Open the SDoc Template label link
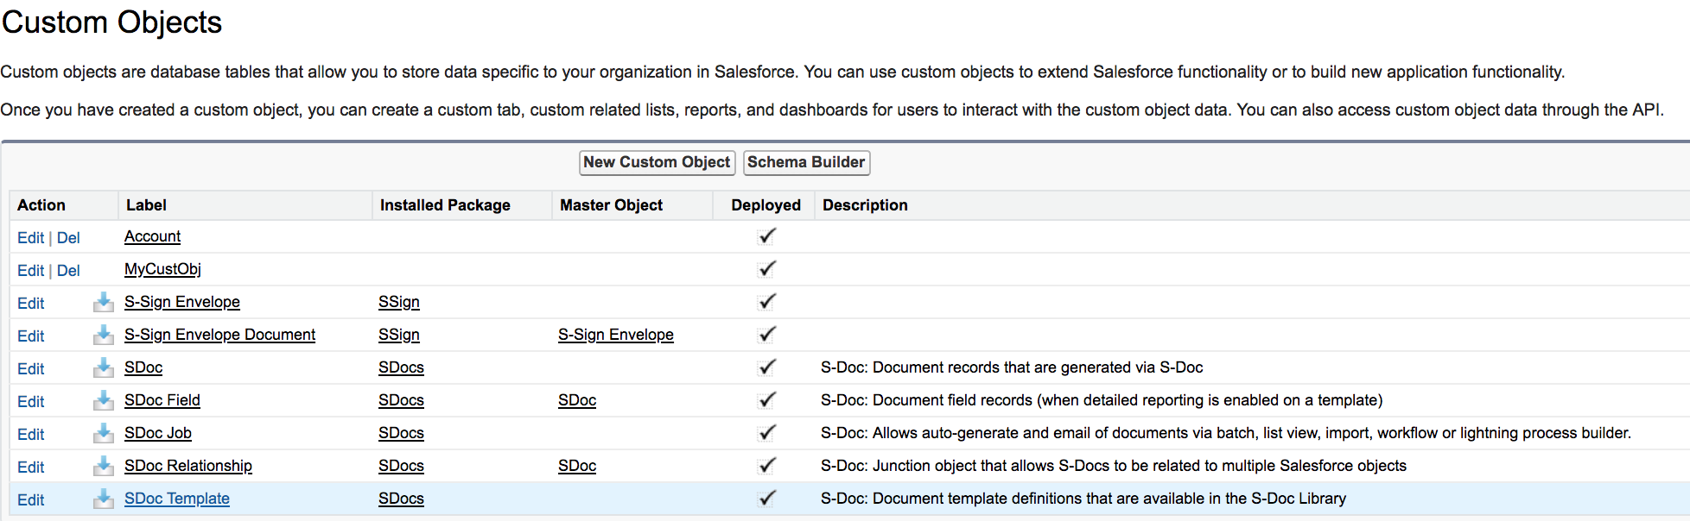The width and height of the screenshot is (1690, 521). (x=177, y=499)
